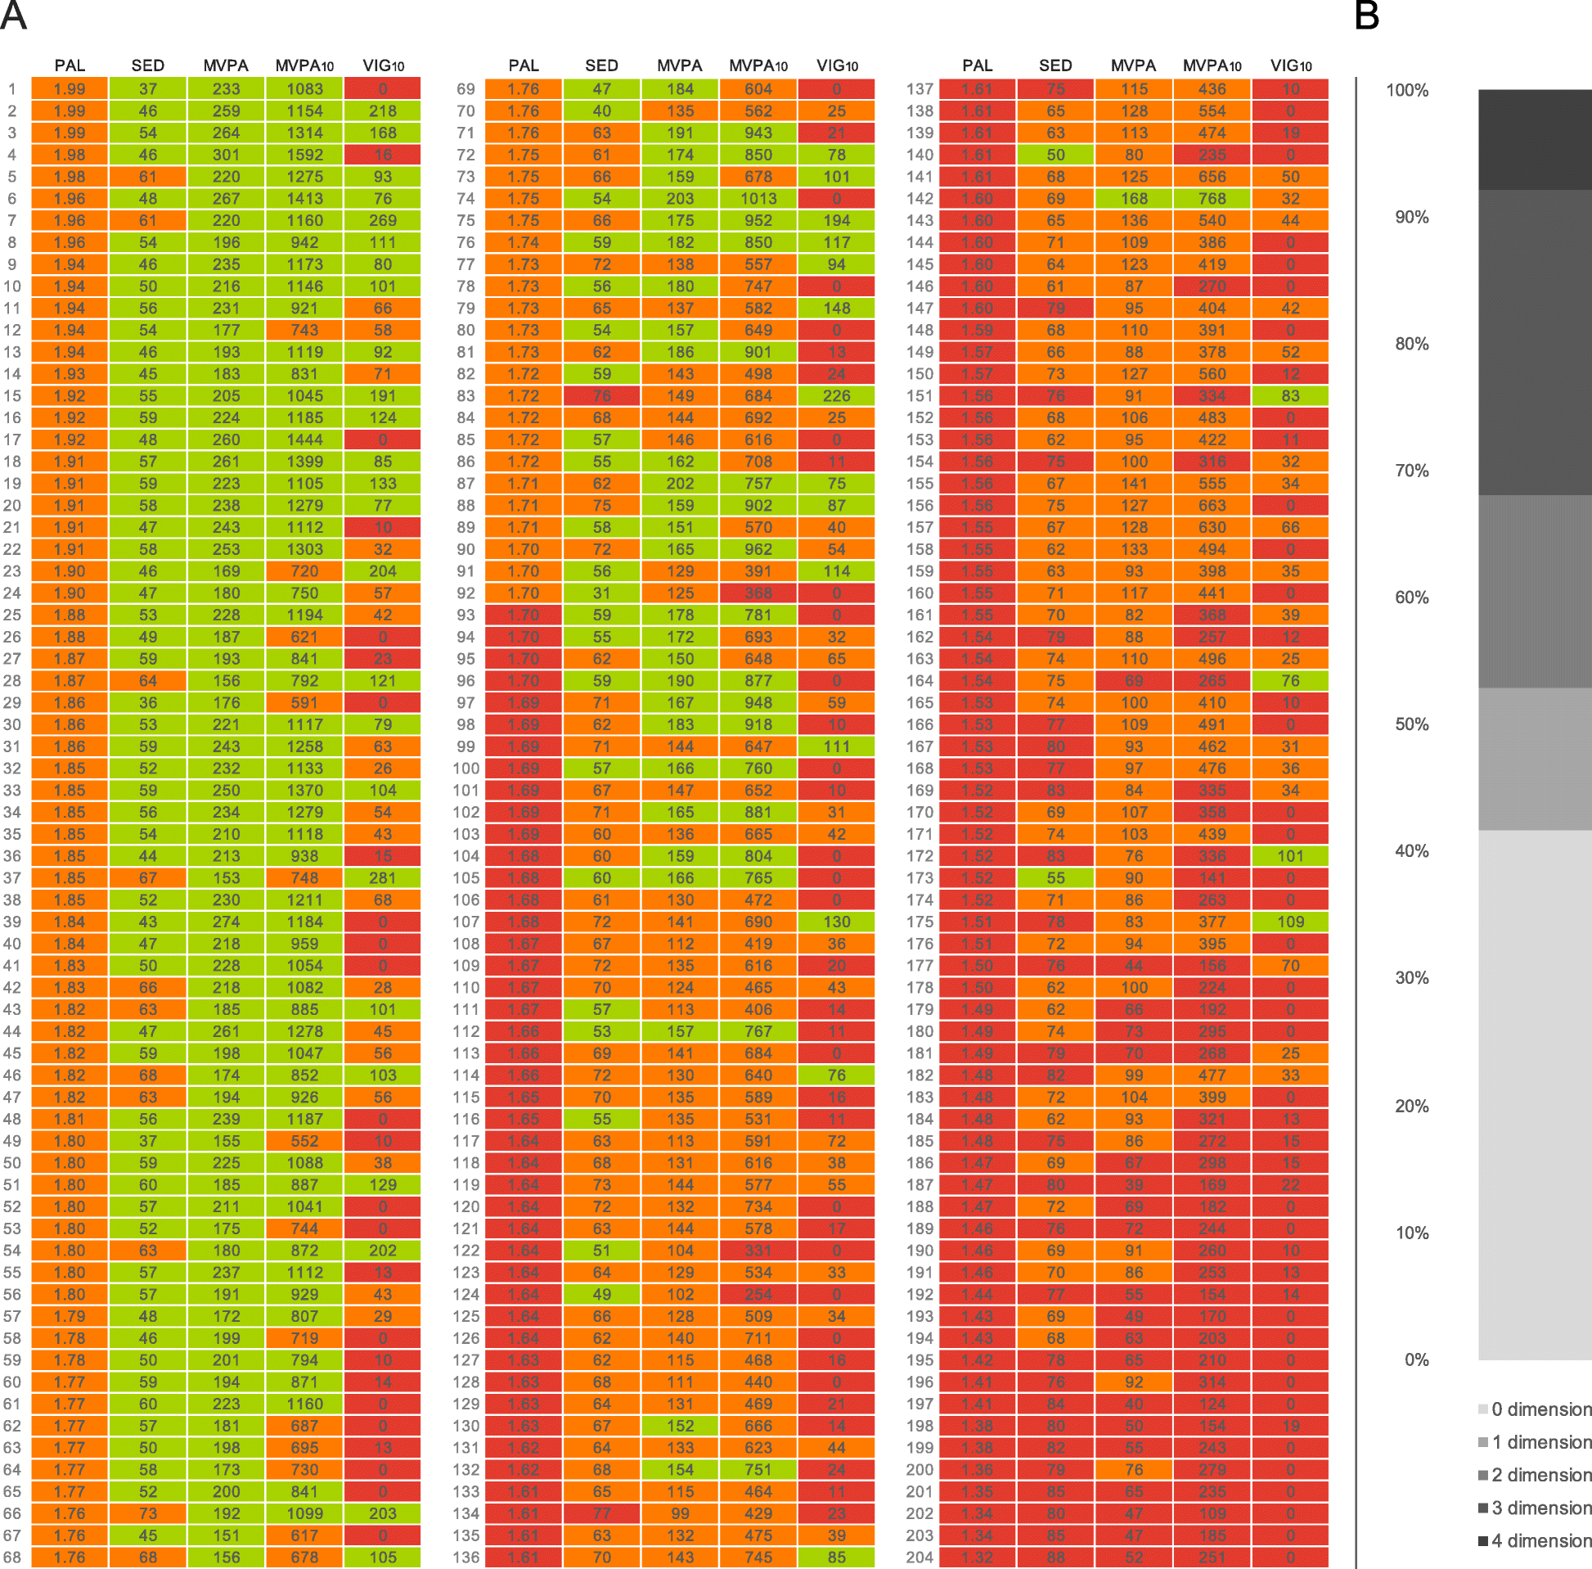Select MVPA10 value 1013 in row 74
Screen dimensions: 1592x1569
[x=758, y=199]
